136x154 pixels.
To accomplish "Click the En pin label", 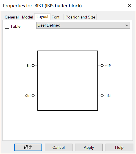I will (28, 66).
